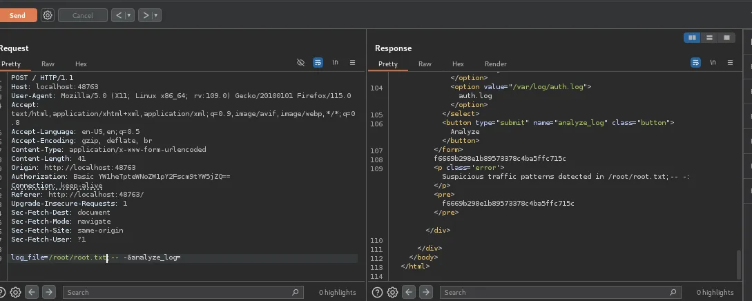Click the Response panel vertical scrollbar
This screenshot has width=752, height=301.
point(739,264)
